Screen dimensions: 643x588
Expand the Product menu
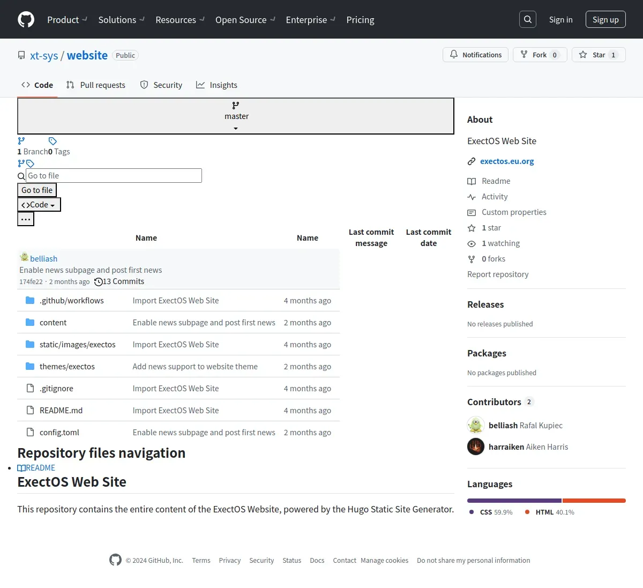[68, 19]
